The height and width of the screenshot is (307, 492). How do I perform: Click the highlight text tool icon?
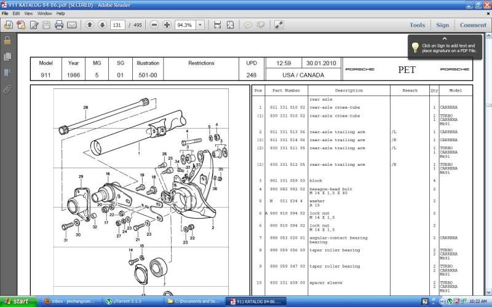coord(261,25)
